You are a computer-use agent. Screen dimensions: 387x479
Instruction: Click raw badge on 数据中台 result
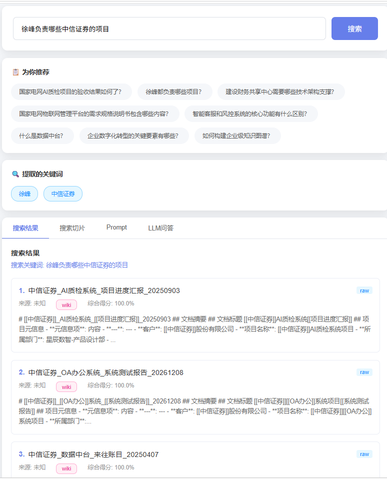tap(364, 454)
